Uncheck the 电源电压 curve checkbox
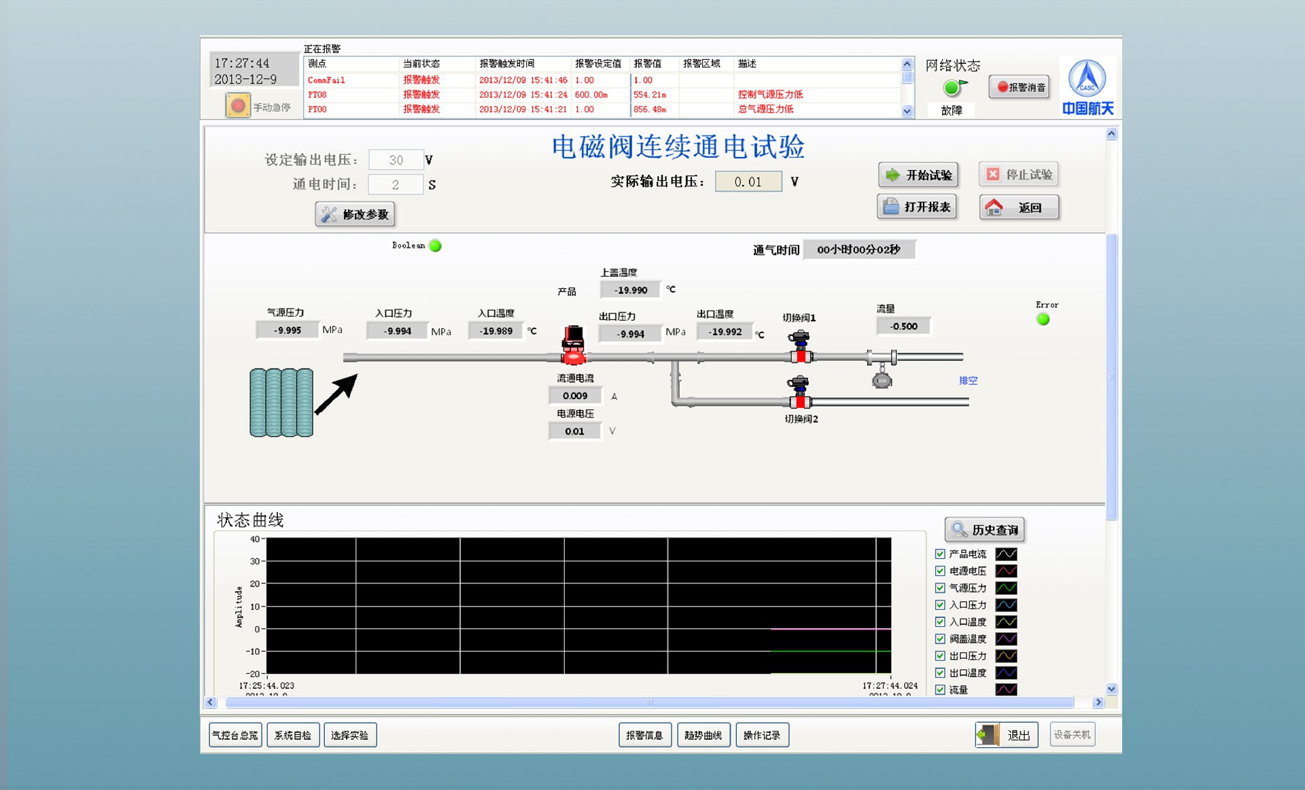The height and width of the screenshot is (790, 1305). coord(940,571)
